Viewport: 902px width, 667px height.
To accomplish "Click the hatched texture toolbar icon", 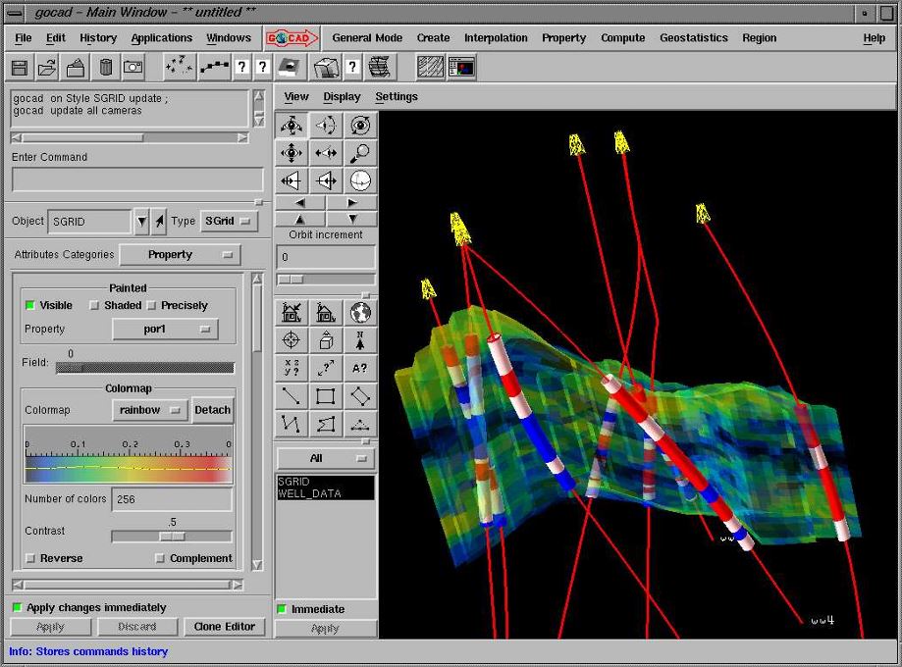I will point(430,68).
